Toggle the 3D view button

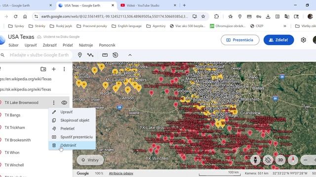[280, 160]
